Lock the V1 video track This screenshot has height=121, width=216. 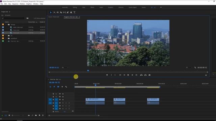[x=53, y=100]
